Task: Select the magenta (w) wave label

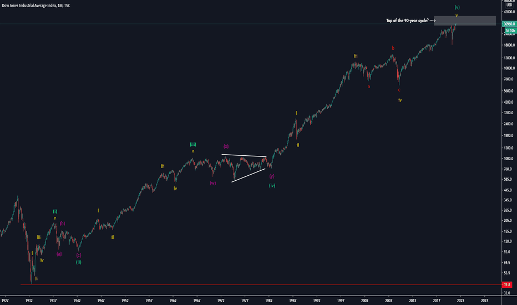Action: pos(213,183)
